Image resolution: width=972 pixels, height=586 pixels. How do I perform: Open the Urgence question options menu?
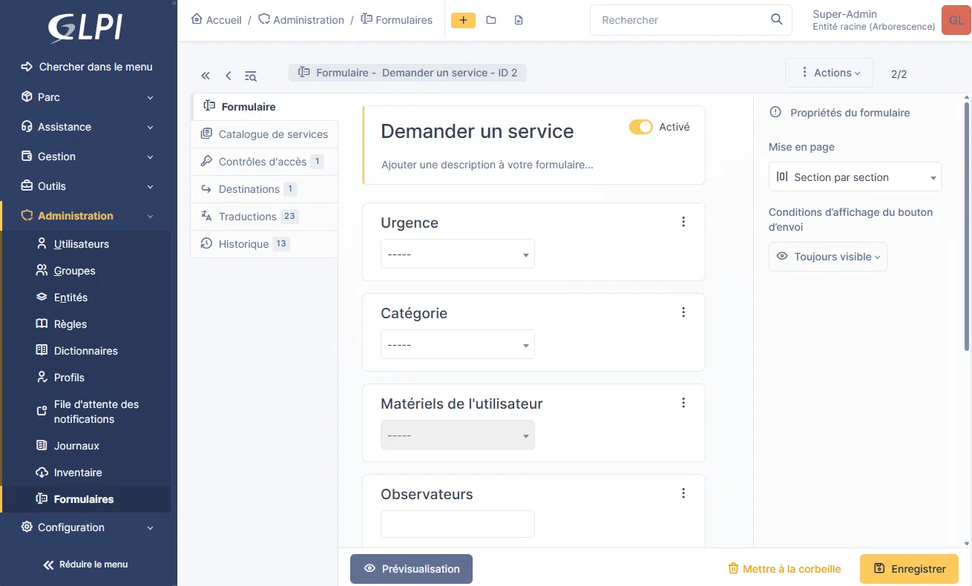683,222
